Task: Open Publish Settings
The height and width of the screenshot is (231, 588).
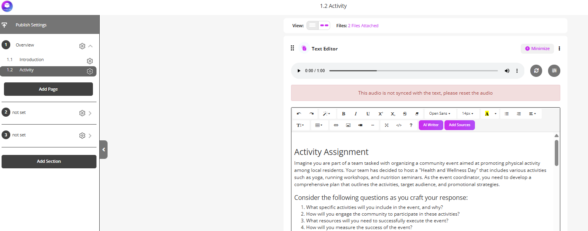Action: coord(49,25)
